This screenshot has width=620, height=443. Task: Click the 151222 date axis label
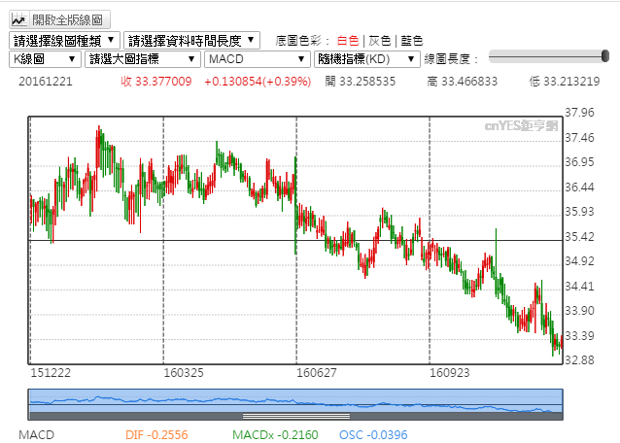[x=51, y=373]
